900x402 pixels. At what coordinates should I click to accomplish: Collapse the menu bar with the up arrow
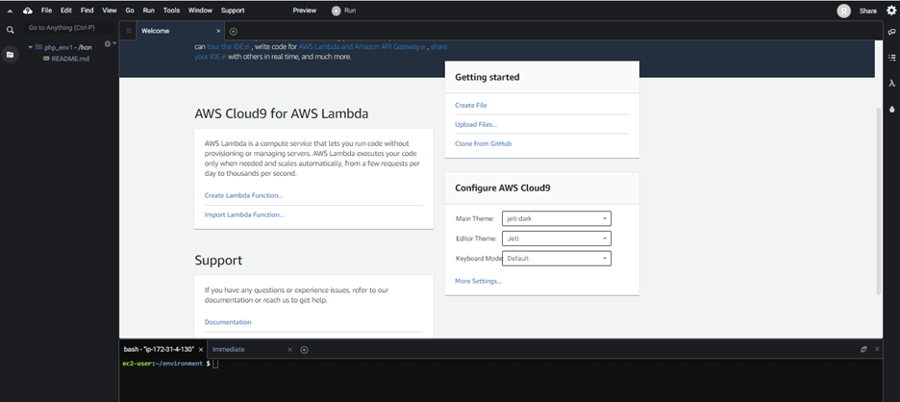click(10, 11)
